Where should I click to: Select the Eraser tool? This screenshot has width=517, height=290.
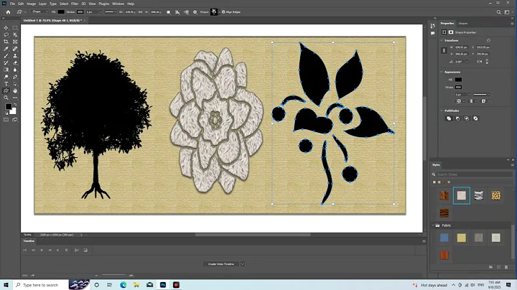(x=15, y=62)
